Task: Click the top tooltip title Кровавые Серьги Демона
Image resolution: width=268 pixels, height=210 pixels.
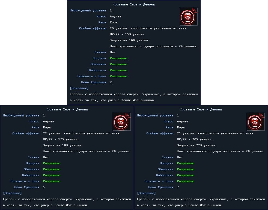Action: (134, 4)
